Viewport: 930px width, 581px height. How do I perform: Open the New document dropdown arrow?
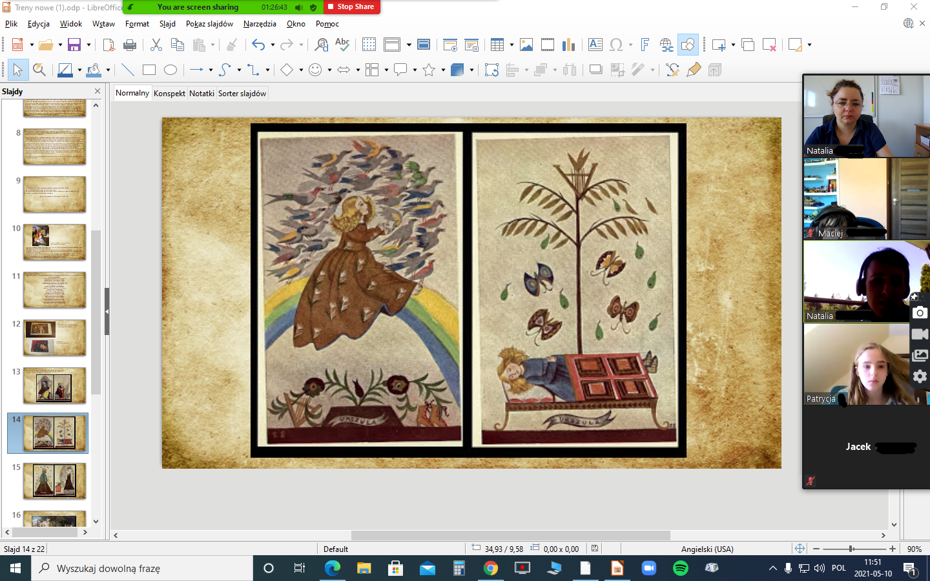[32, 45]
